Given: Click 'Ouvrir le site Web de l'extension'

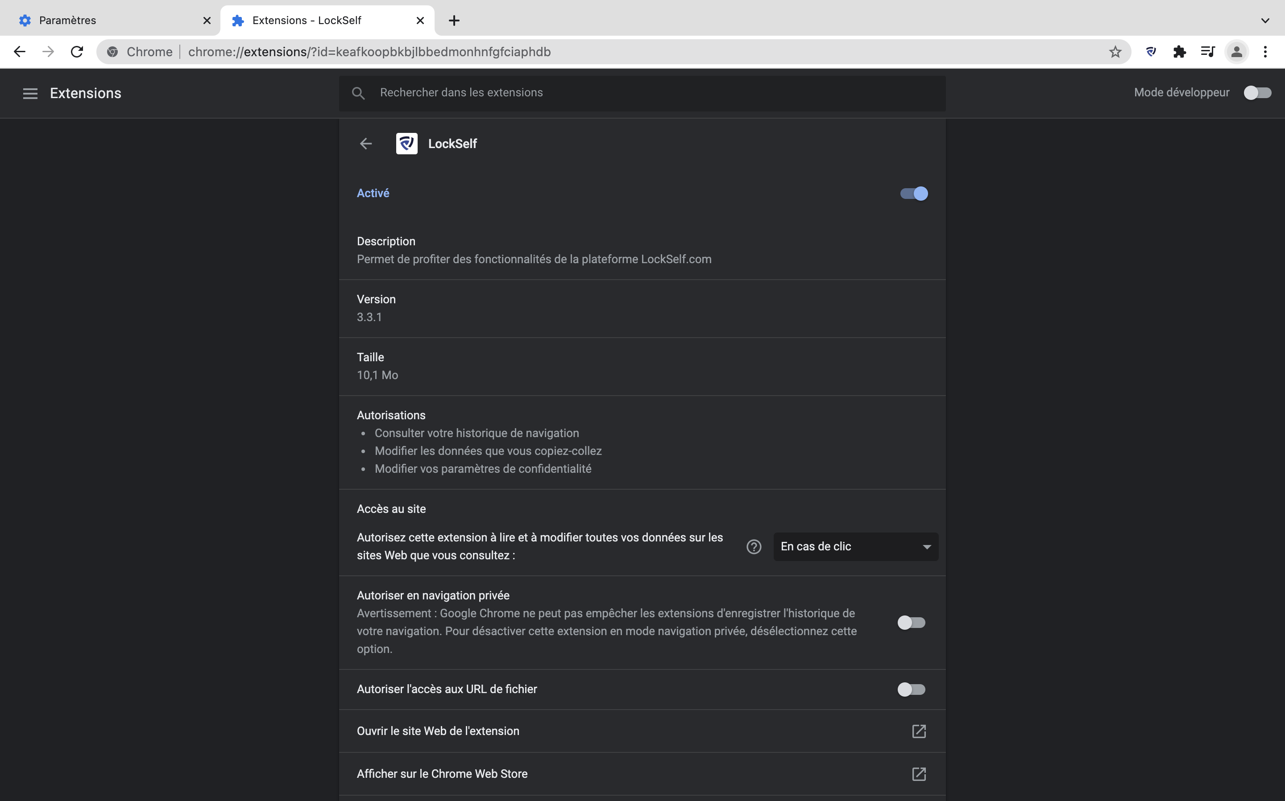Looking at the screenshot, I should [642, 731].
